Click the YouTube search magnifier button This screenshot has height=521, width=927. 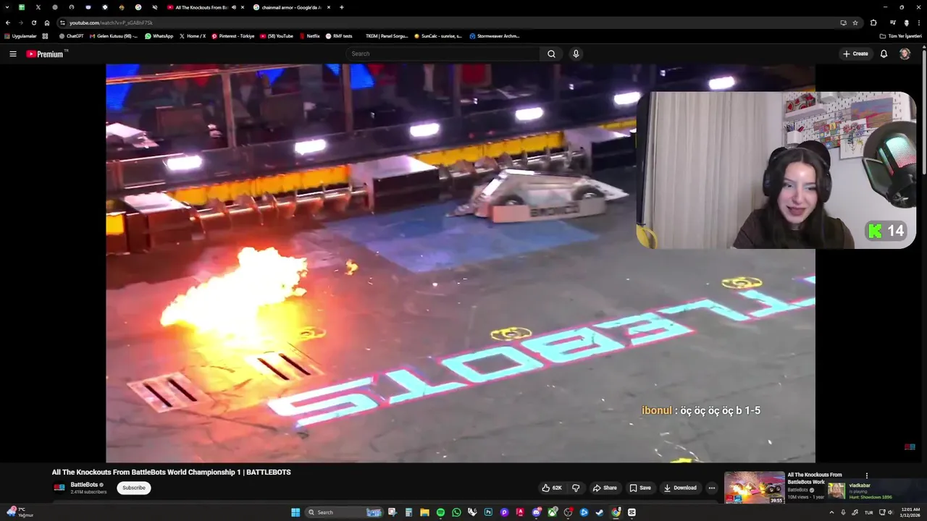coord(551,54)
